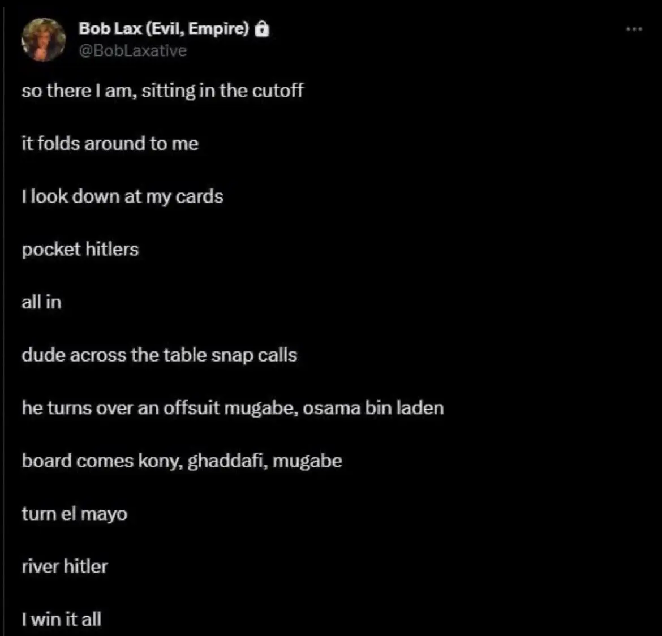The image size is (662, 636).
Task: Click the word 'ghaddafi' in the tweet
Action: coord(227,461)
